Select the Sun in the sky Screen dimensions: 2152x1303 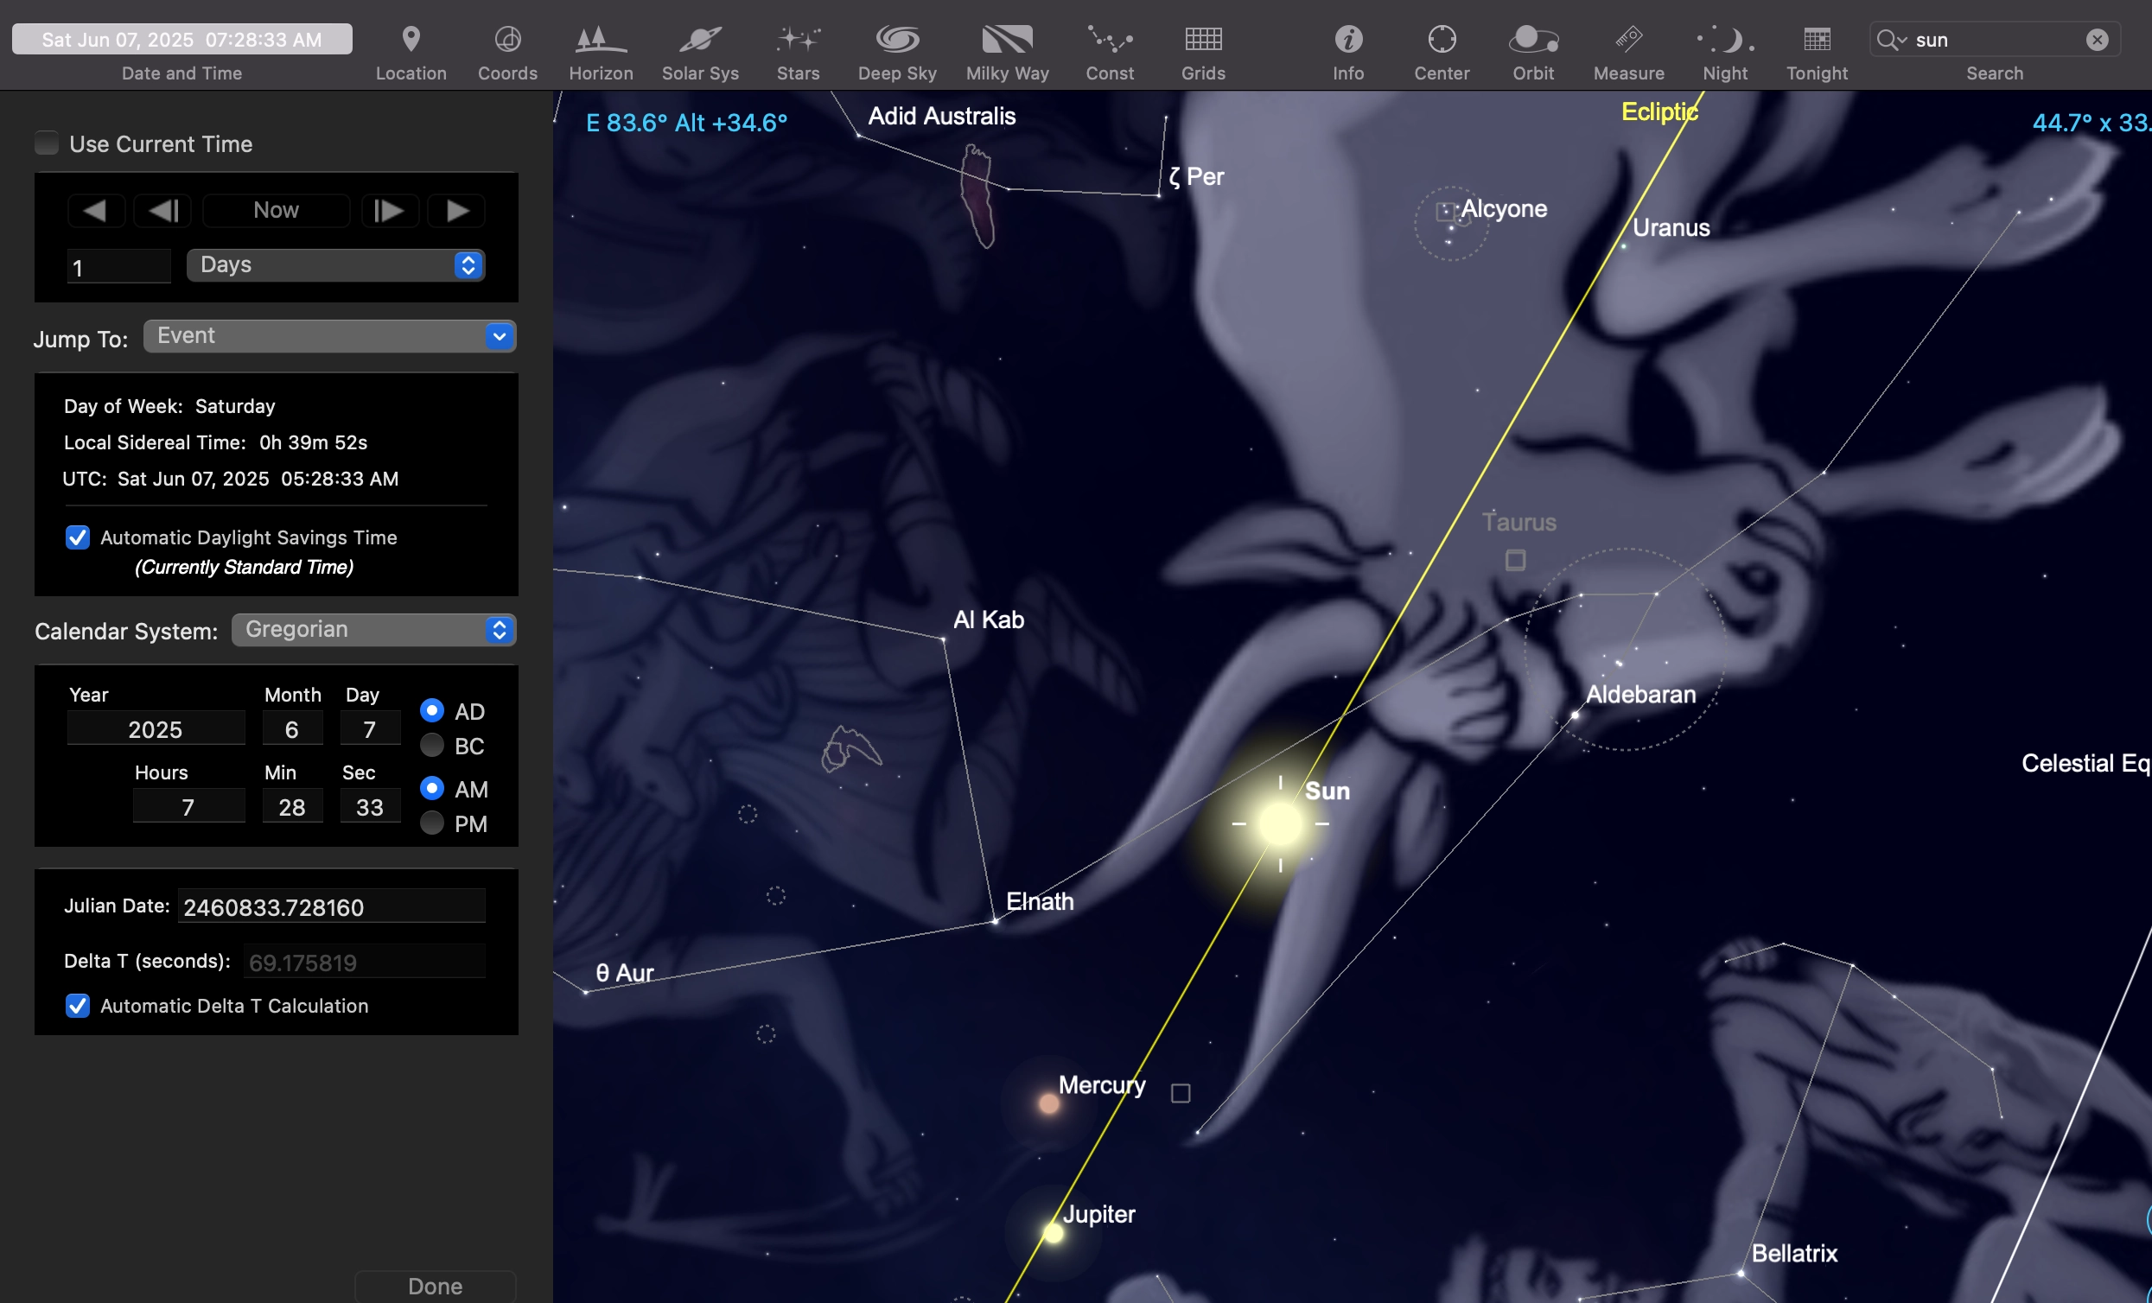click(x=1280, y=823)
